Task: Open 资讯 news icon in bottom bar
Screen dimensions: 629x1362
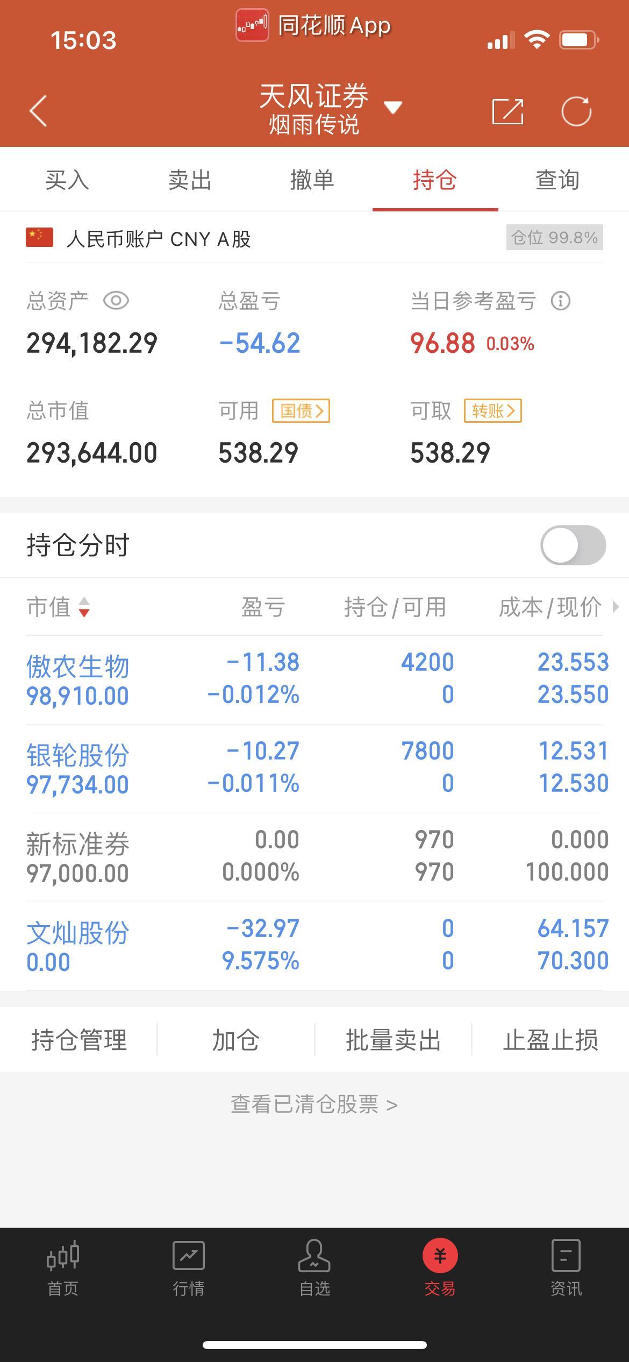Action: [x=566, y=1255]
